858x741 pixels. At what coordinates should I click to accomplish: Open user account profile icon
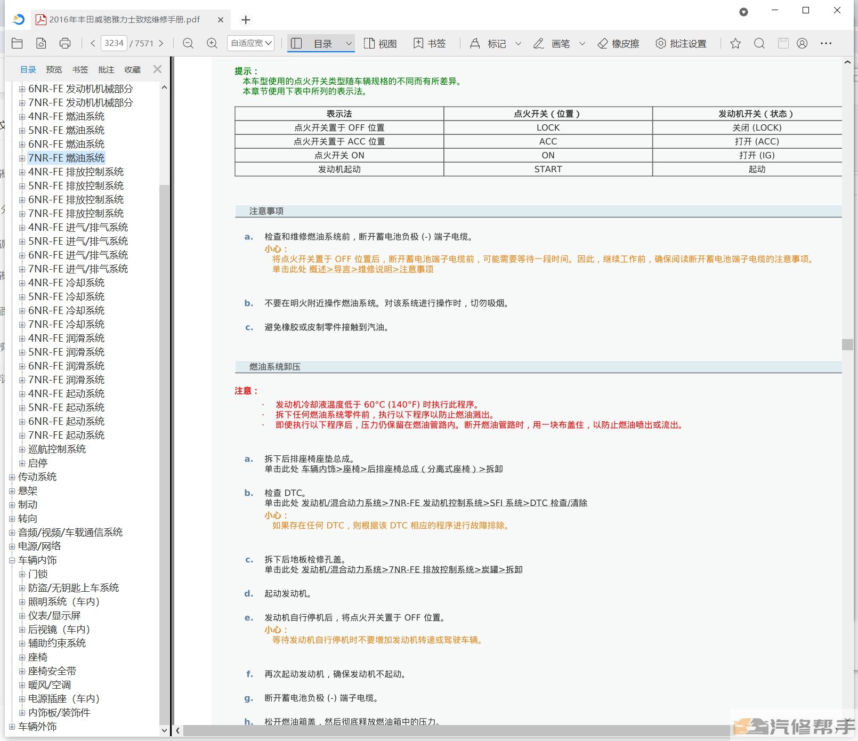pos(802,43)
